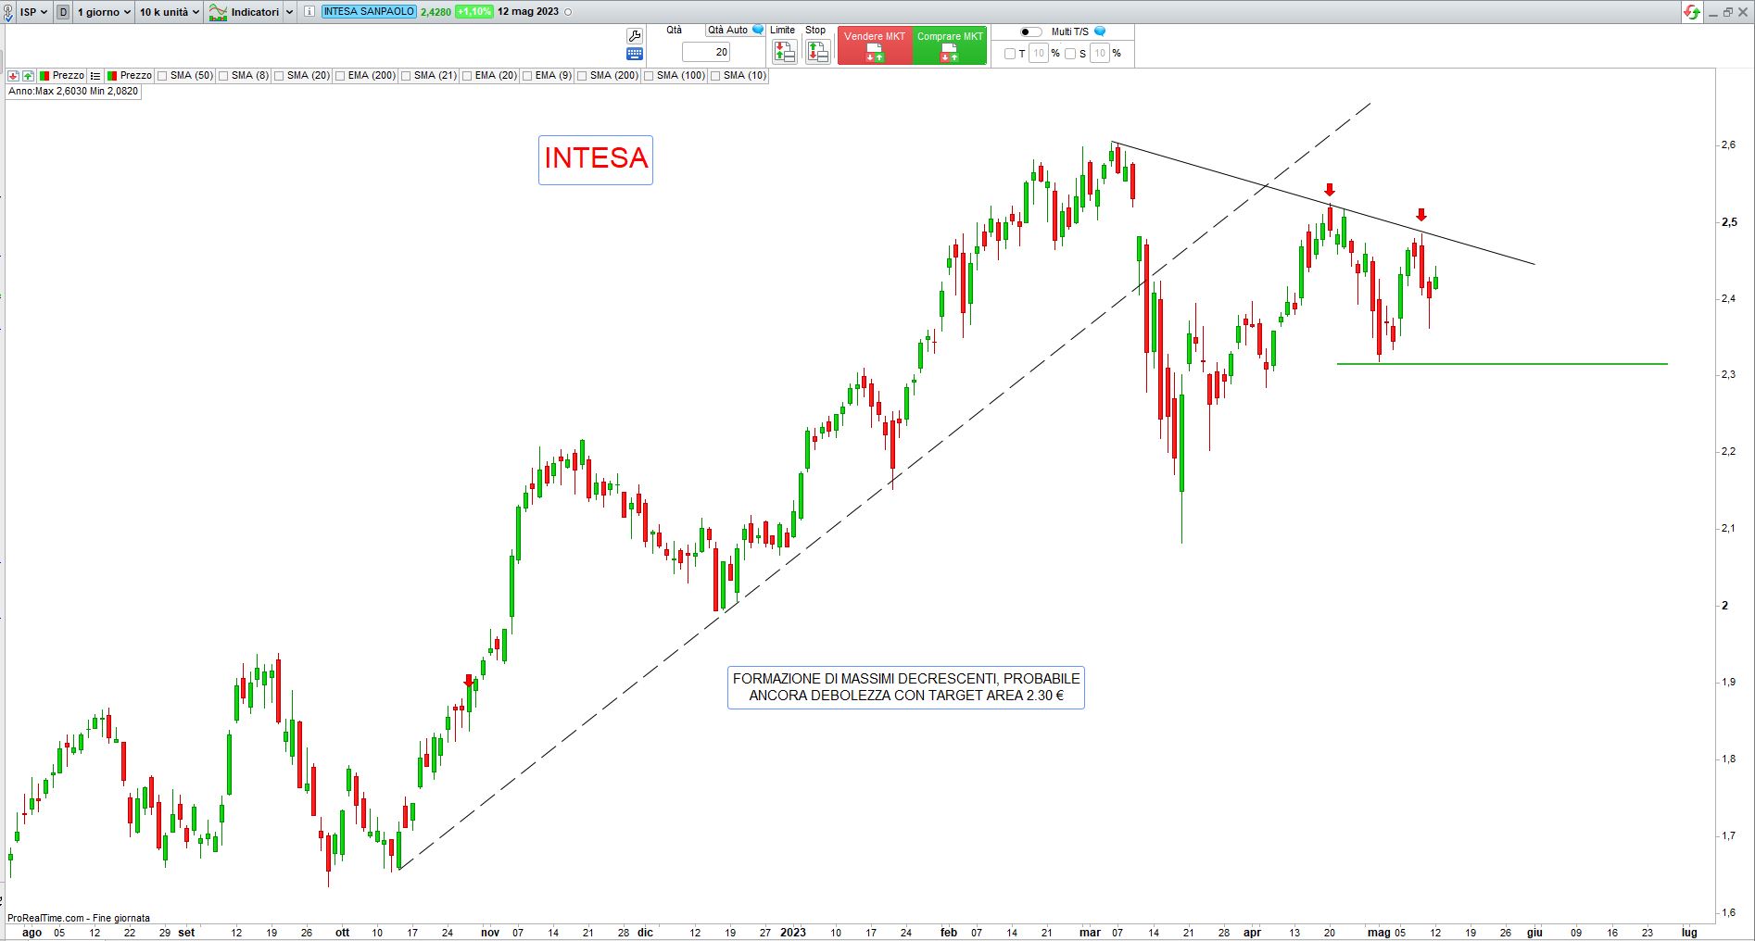
Task: Open the ISP ticker dropdown
Action: pos(33,12)
